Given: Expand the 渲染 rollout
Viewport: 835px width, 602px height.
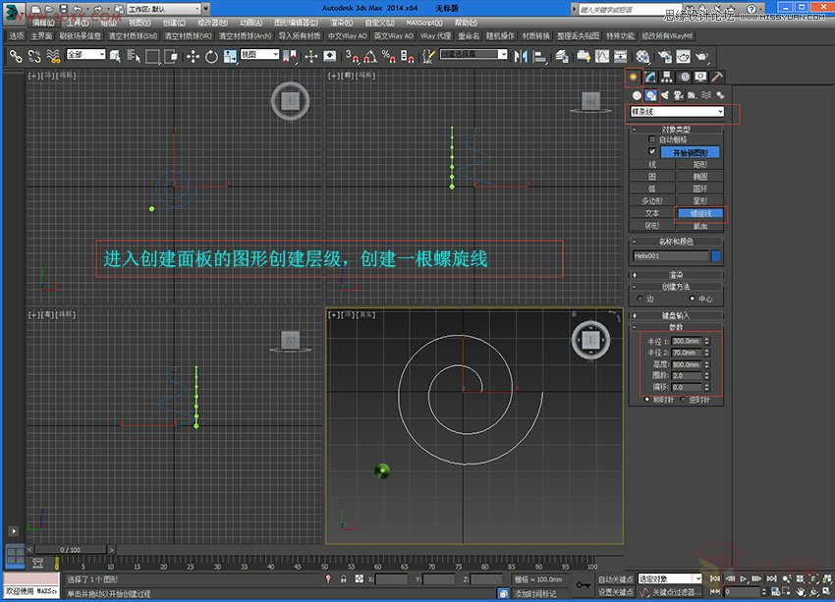Looking at the screenshot, I should click(676, 275).
